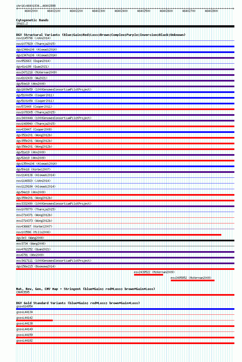
Task: Select gssvL44149 gold standard variant
Action: click(24, 329)
